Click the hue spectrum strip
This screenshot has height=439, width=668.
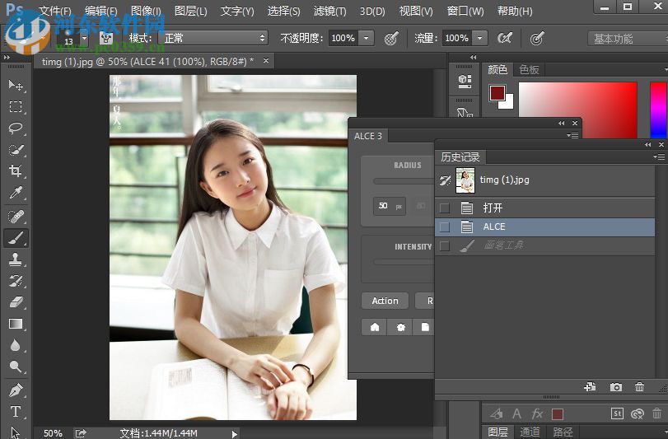click(659, 110)
